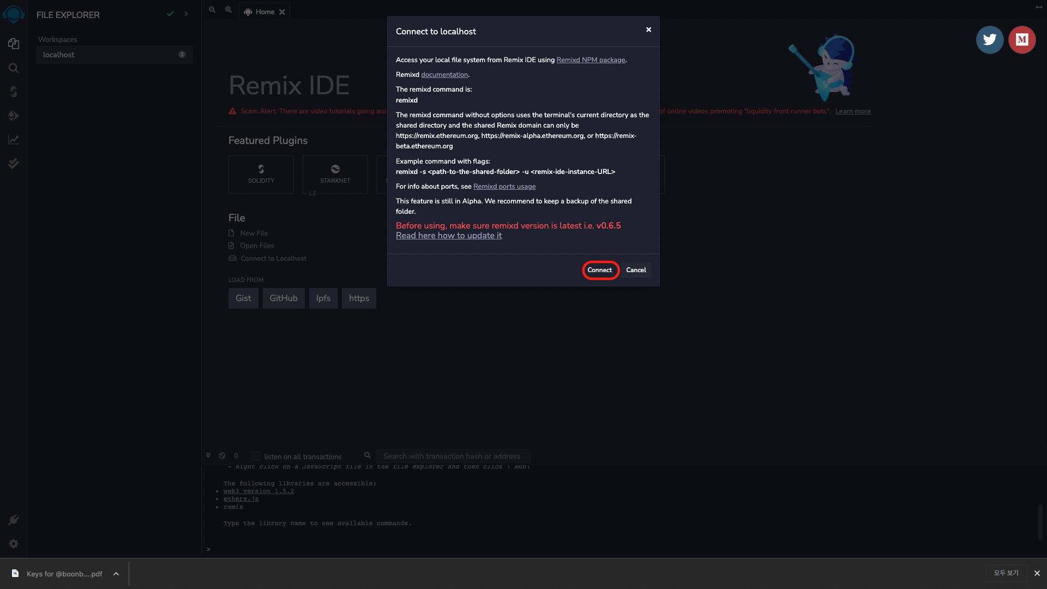Open the Remixd documentation link
This screenshot has width=1047, height=589.
point(444,75)
